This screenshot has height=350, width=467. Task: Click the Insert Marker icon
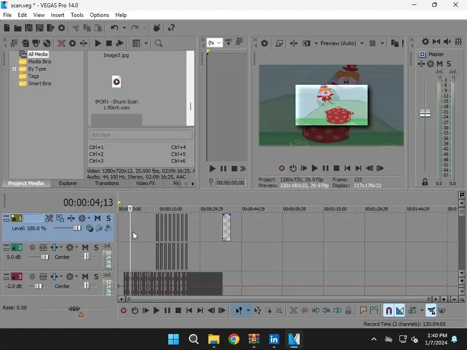click(363, 311)
